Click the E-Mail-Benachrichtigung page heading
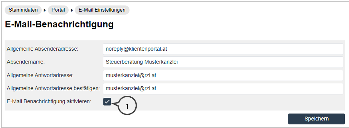This screenshot has width=349, height=128. [x=59, y=25]
